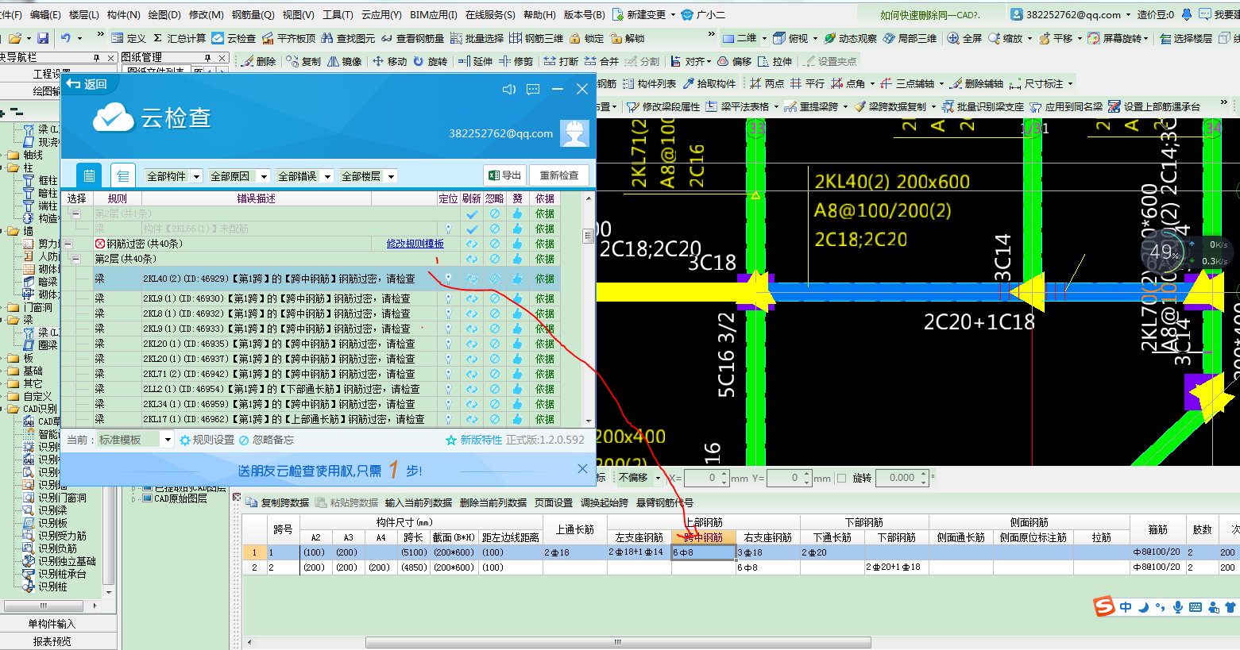Screen dimensions: 1240x650
Task: Click the 偏移 offset tool
Action: [x=734, y=61]
